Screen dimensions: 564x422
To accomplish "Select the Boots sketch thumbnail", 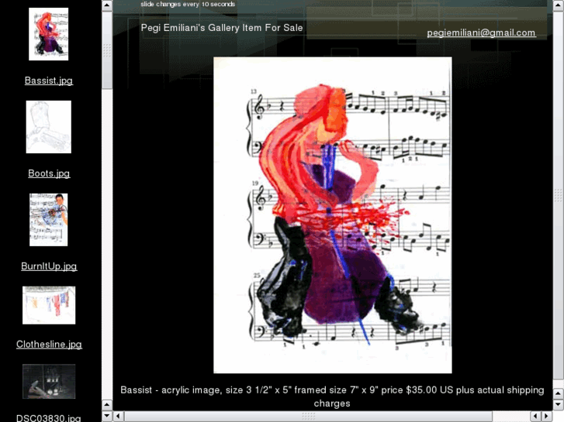I will (49, 127).
